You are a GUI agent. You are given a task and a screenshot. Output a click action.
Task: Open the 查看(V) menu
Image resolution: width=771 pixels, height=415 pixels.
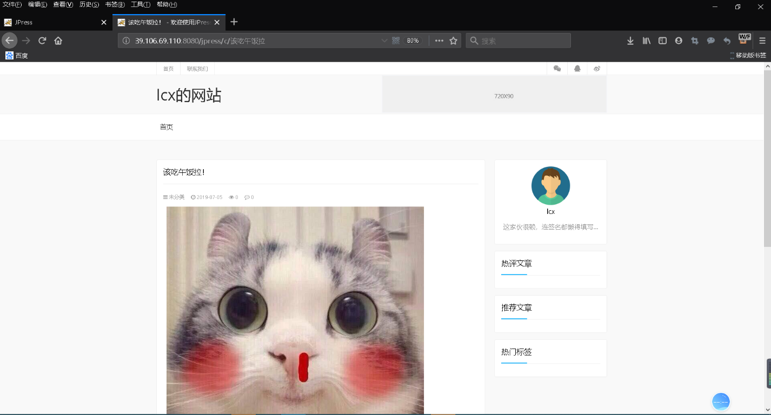(63, 4)
